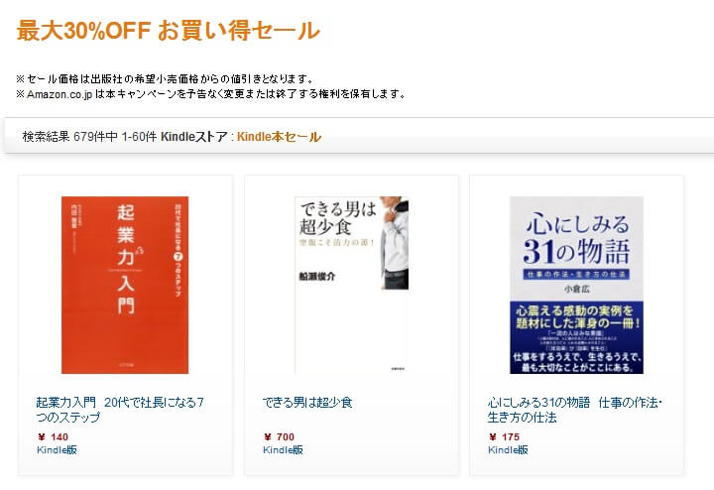The image size is (714, 490).
Task: Click the 最大30%OFF お買い得セール heading
Action: (x=169, y=31)
